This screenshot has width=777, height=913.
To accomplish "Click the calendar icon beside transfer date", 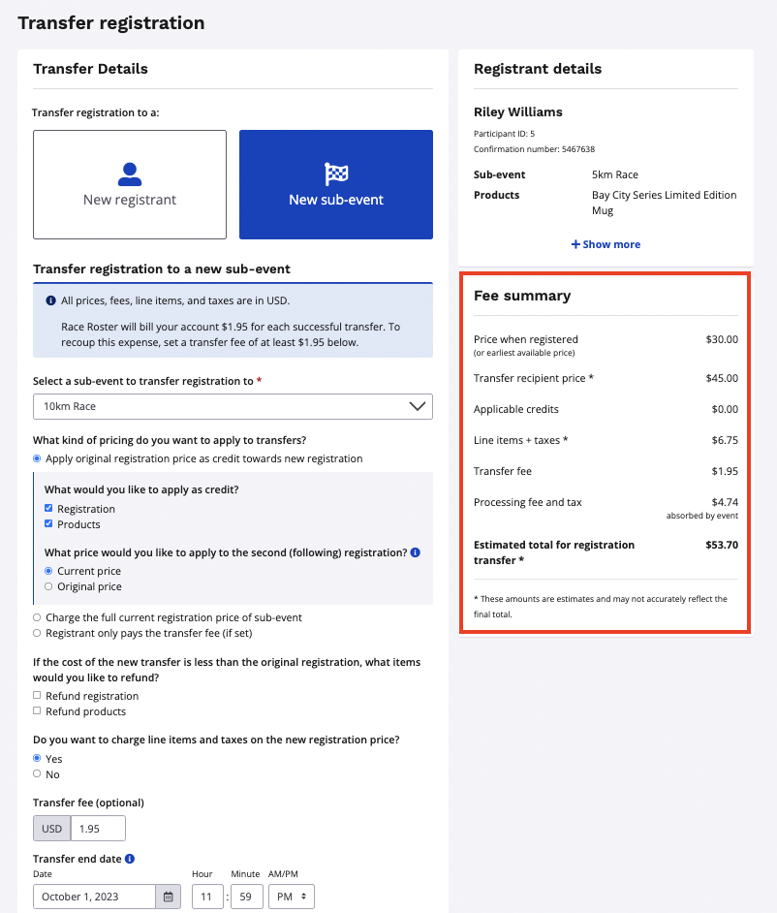I will [169, 897].
